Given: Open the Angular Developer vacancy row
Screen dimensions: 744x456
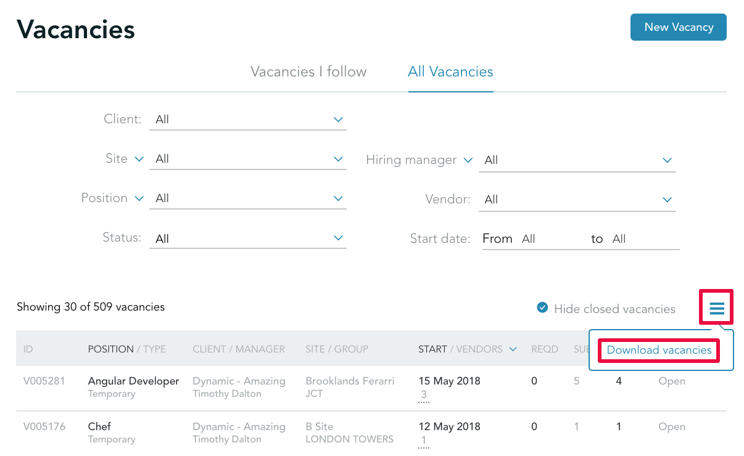Looking at the screenshot, I should pyautogui.click(x=371, y=388).
